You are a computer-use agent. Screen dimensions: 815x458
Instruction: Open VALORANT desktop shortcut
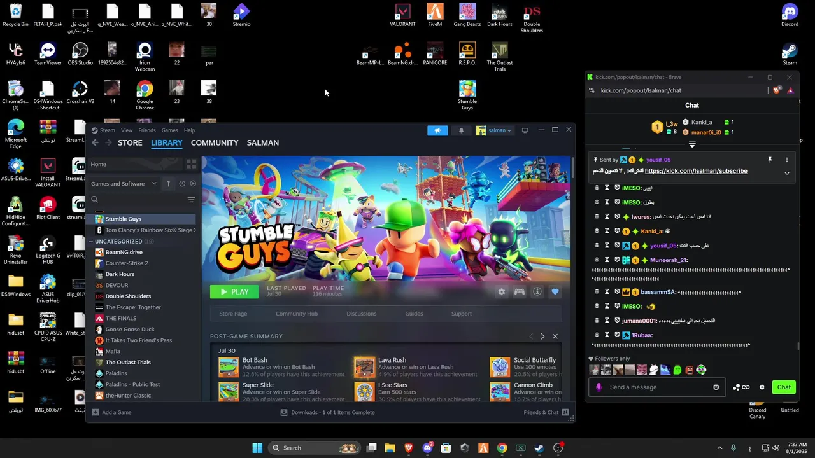[402, 16]
